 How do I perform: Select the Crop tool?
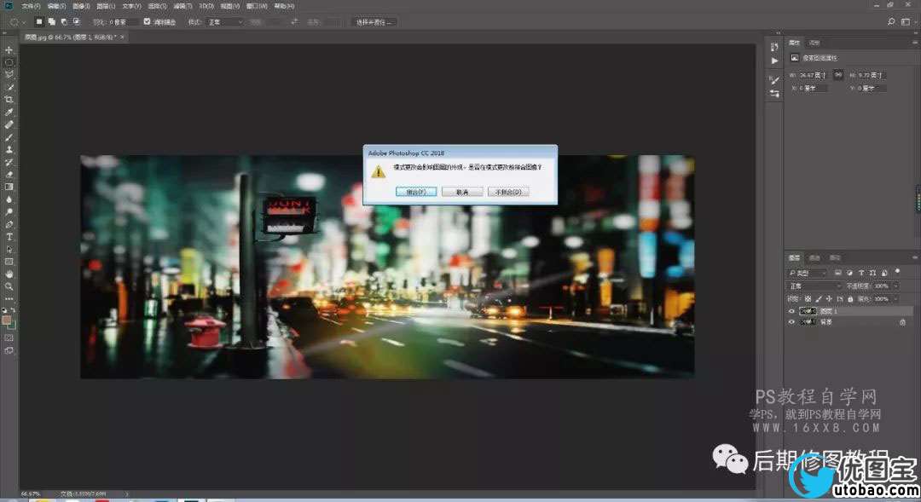pos(9,99)
